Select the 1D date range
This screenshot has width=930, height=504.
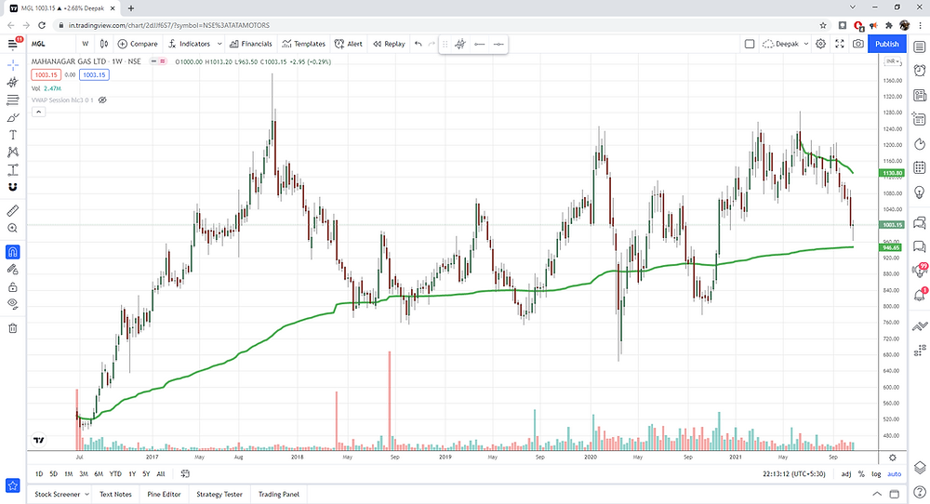39,473
